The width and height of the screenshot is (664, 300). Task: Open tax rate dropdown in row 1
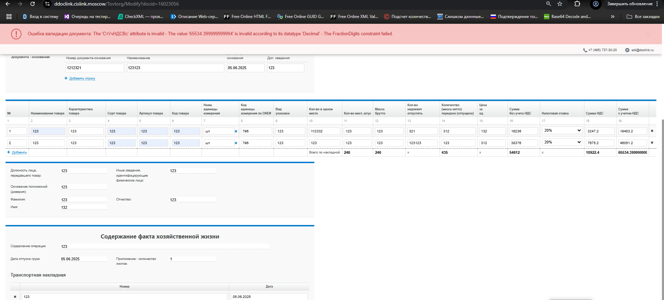(x=562, y=130)
